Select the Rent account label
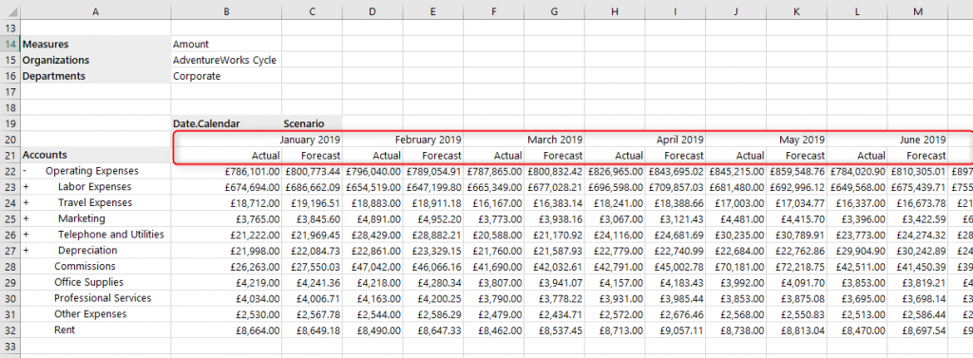973x358 pixels. click(x=65, y=330)
